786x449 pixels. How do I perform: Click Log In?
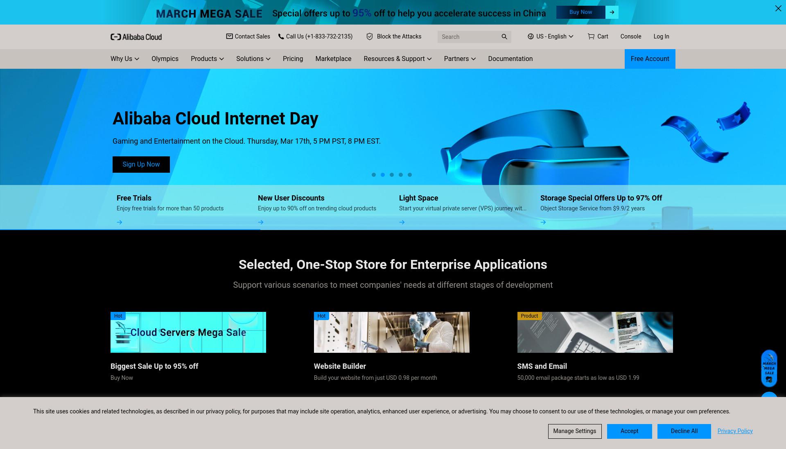click(x=661, y=36)
